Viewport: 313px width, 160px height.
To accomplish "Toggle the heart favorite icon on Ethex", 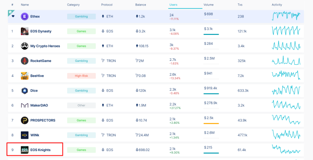I will 13,16.
